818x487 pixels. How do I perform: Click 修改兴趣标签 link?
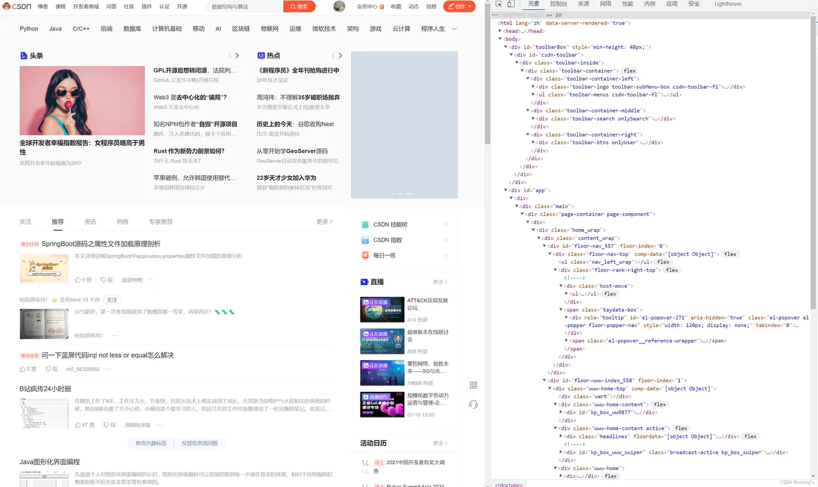coord(151,443)
